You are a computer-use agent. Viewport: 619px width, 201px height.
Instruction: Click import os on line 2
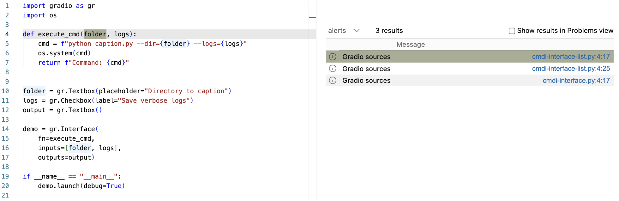[40, 15]
